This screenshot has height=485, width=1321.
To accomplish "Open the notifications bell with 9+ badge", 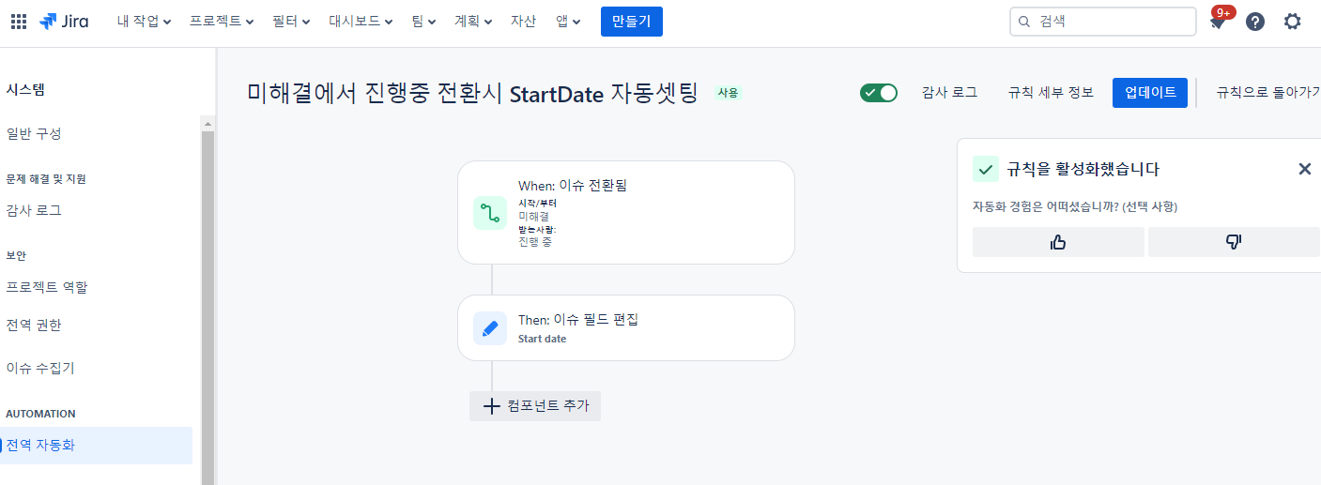I will point(1218,22).
